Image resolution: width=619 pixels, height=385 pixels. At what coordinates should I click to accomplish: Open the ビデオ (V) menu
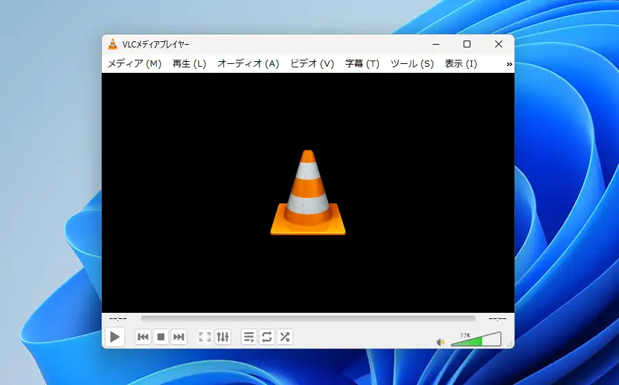click(312, 63)
